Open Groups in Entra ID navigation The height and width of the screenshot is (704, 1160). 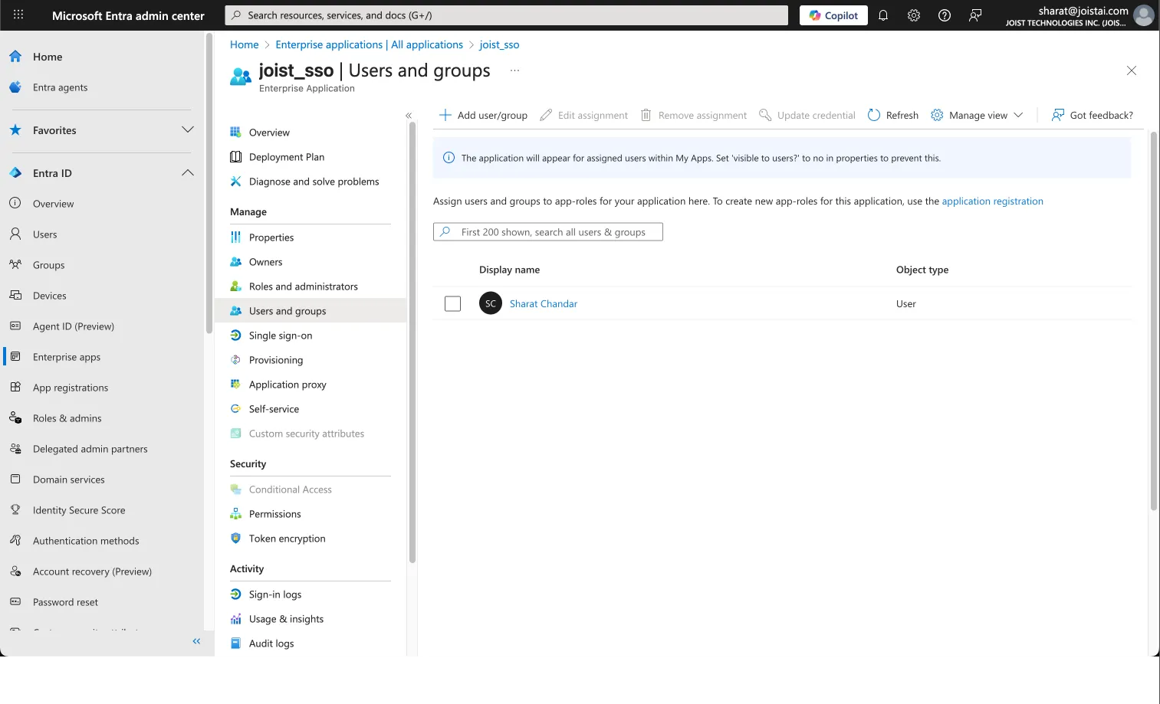tap(48, 265)
